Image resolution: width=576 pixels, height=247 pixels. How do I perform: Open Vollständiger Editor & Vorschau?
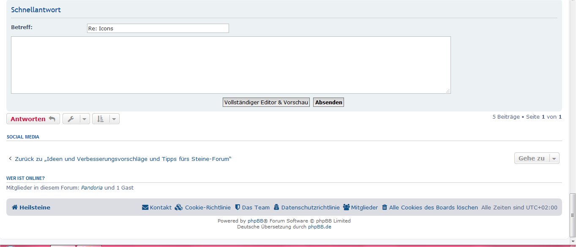tap(266, 102)
